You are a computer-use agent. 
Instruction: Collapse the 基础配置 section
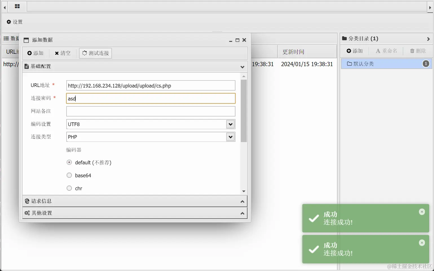click(242, 67)
